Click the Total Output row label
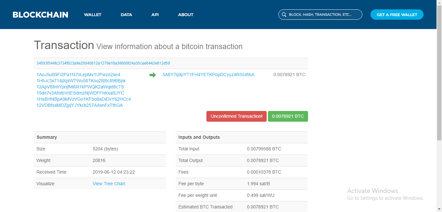The height and width of the screenshot is (212, 442). pos(191,160)
